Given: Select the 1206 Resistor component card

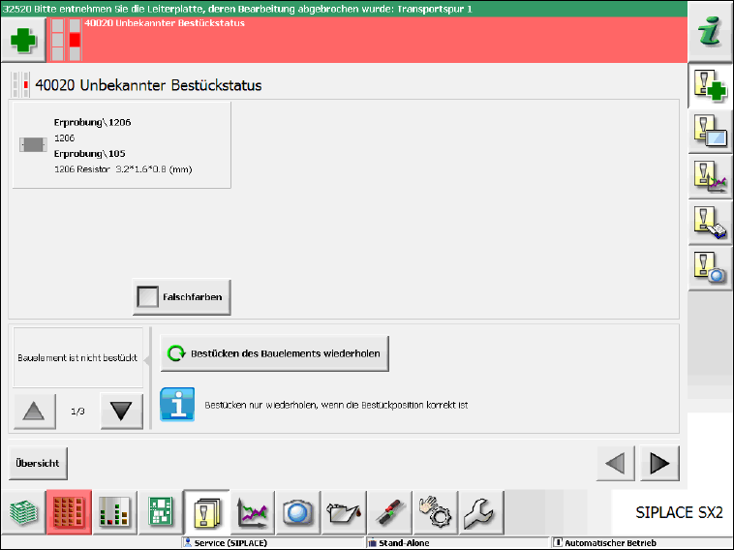Looking at the screenshot, I should (x=122, y=145).
